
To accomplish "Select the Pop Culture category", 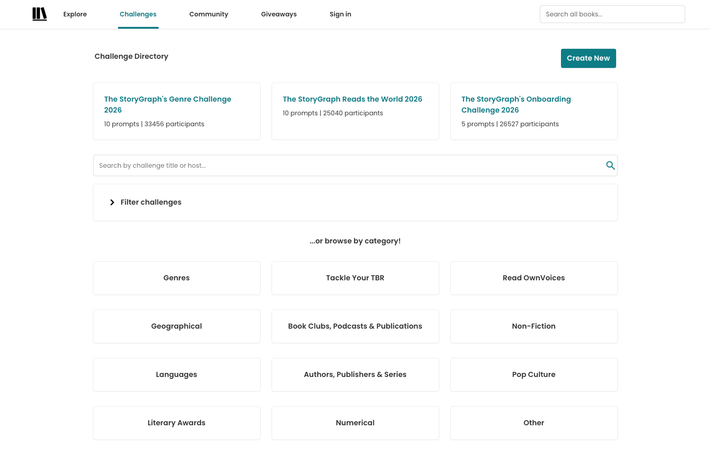I will click(534, 375).
